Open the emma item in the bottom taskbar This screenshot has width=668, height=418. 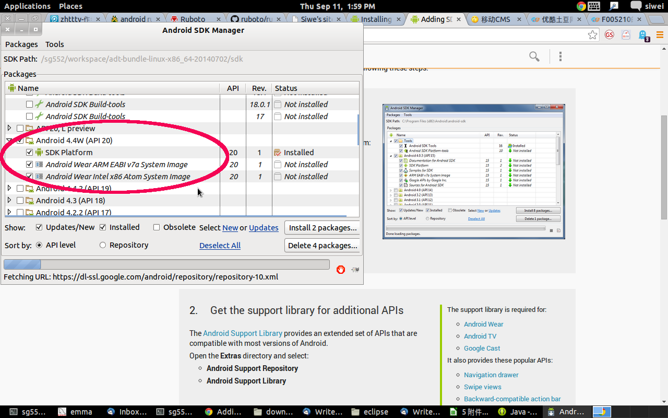click(x=75, y=412)
